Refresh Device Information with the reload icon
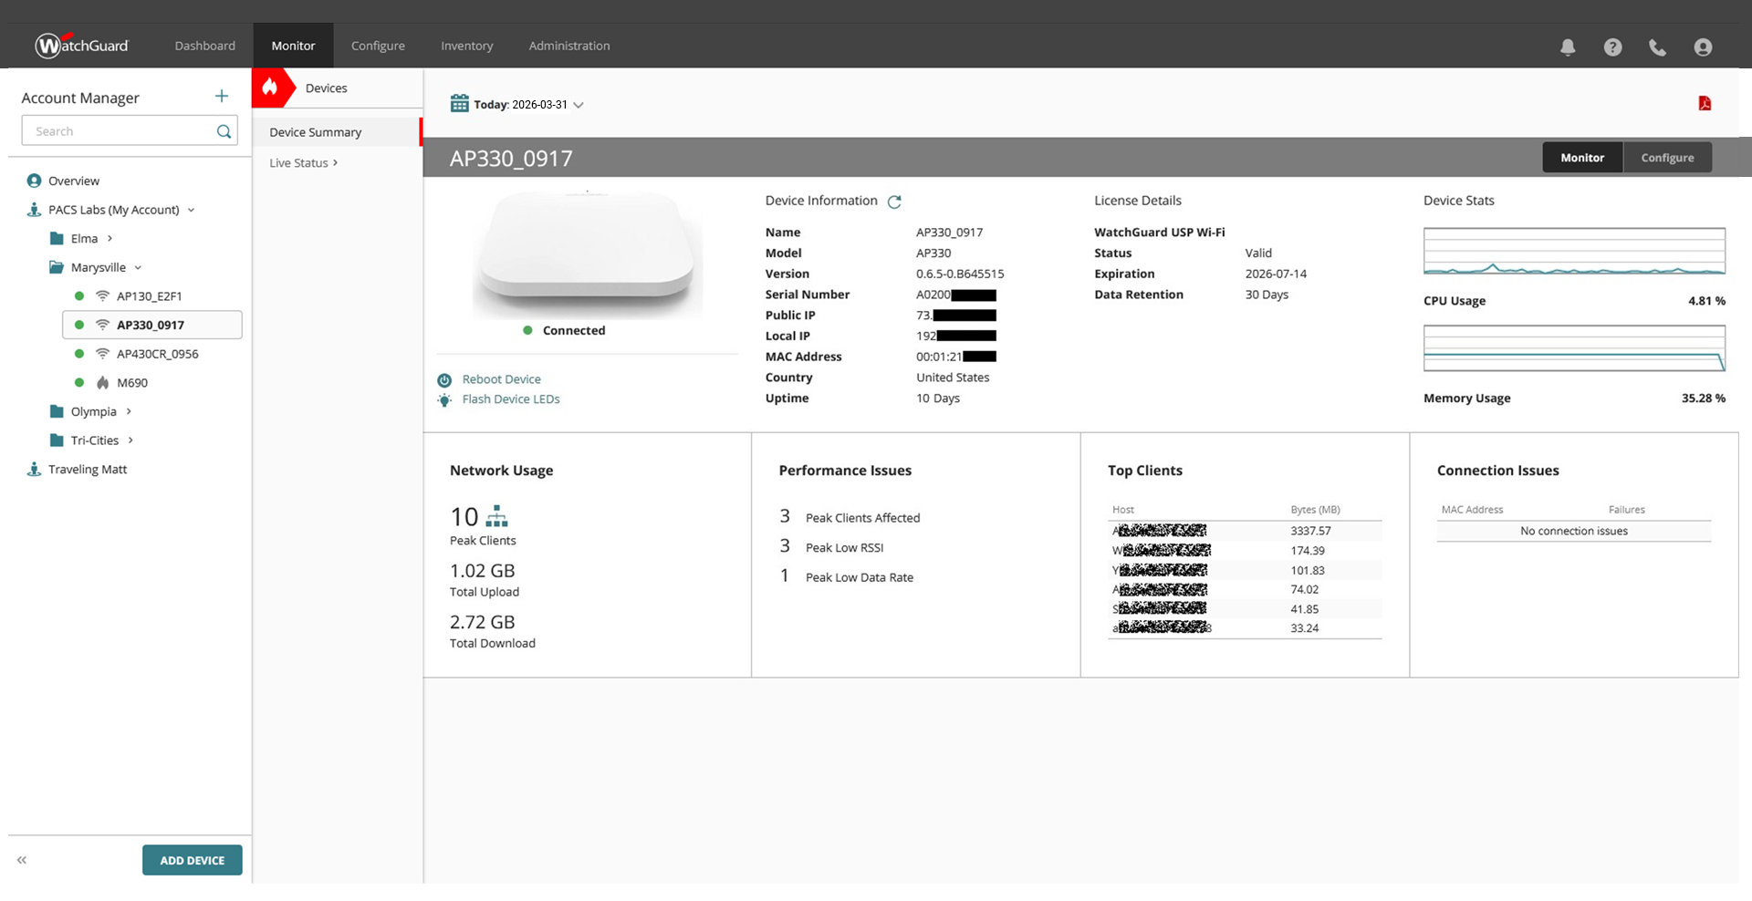The height and width of the screenshot is (901, 1752). [894, 202]
